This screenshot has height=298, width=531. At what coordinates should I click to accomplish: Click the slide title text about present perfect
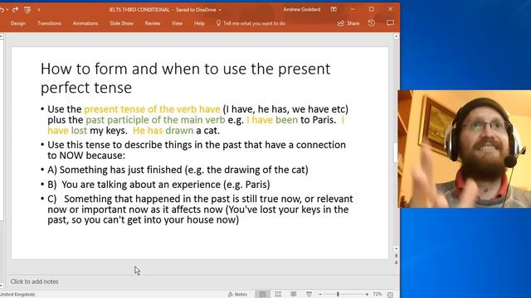coord(185,78)
